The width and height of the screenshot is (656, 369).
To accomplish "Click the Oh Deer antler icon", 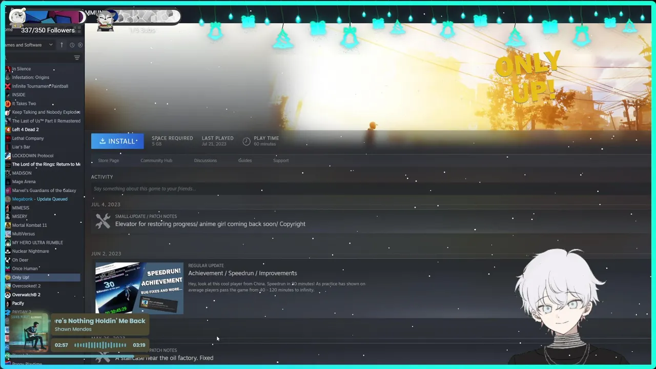I will coord(8,260).
